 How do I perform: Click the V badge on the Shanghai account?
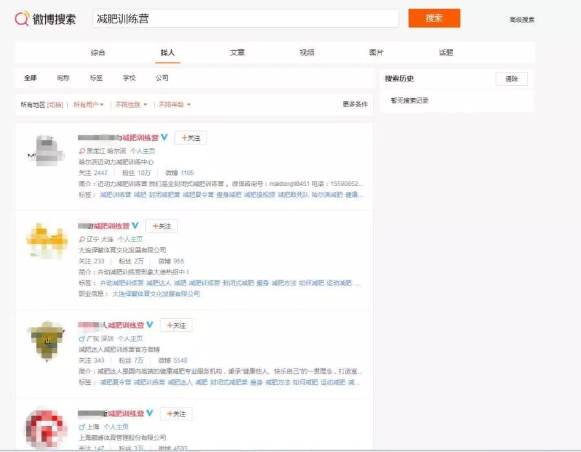coord(149,413)
